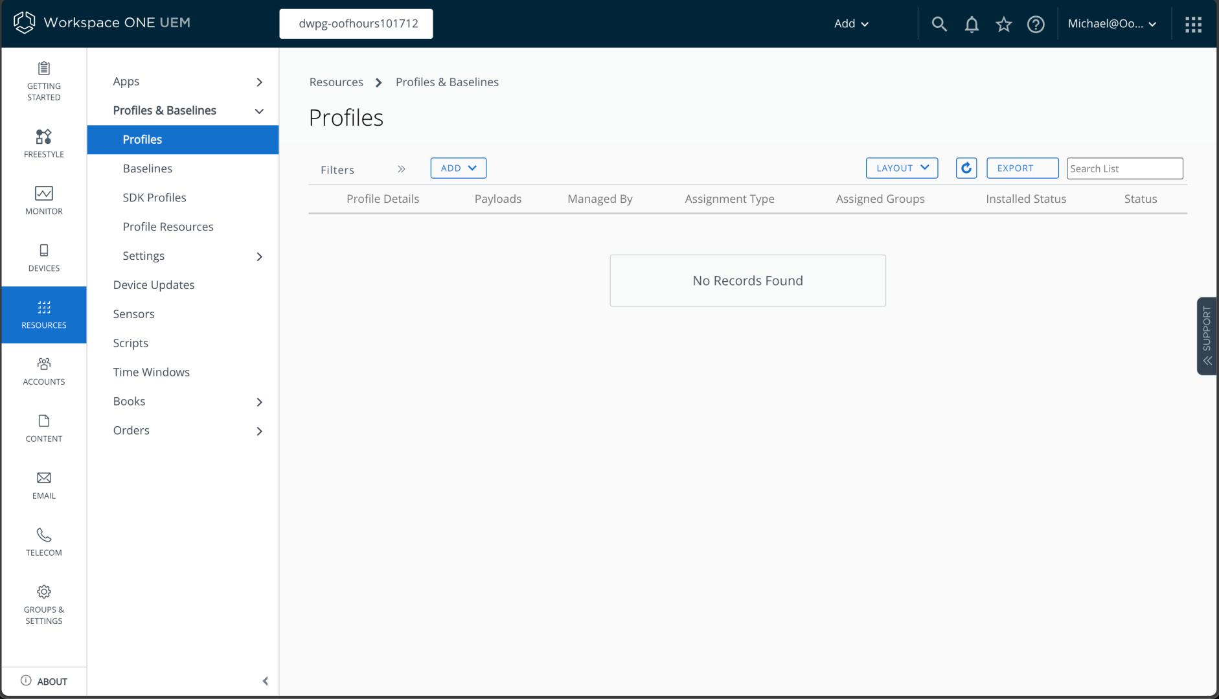Open the LAYOUT dropdown
1219x699 pixels.
902,168
